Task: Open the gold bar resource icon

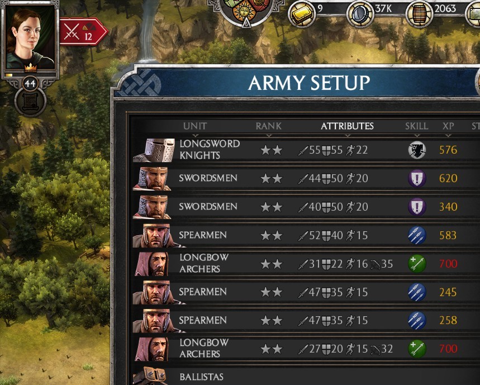Action: [302, 14]
